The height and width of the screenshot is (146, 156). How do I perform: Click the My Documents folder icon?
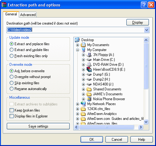coord(83,45)
